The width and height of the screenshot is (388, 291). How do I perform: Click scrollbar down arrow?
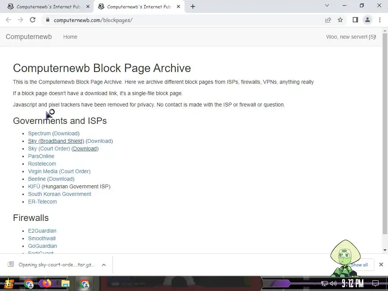[385, 250]
